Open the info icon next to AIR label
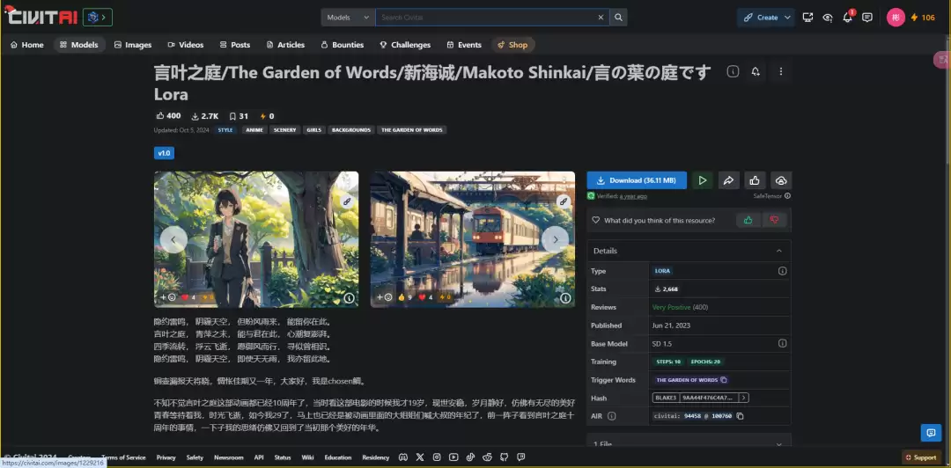The width and height of the screenshot is (951, 468). pos(611,416)
